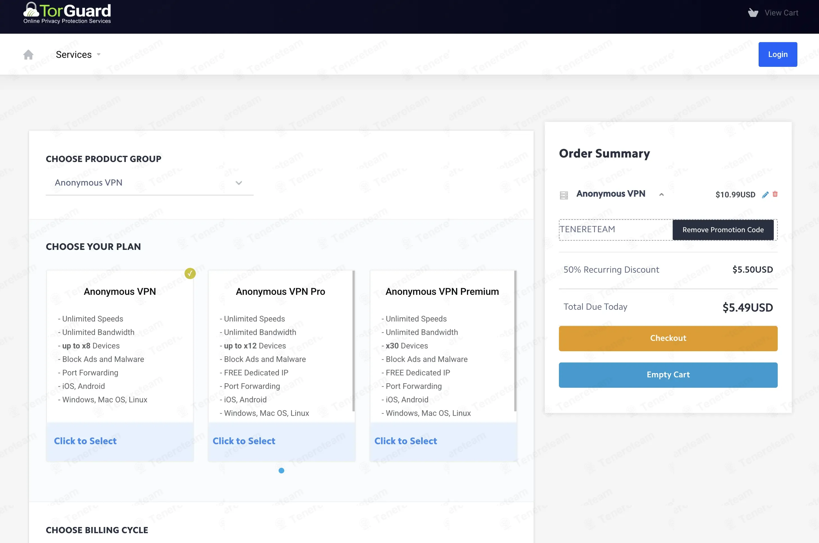Collapse the Anonymous VPN order summary chevron
This screenshot has width=819, height=543.
(661, 195)
